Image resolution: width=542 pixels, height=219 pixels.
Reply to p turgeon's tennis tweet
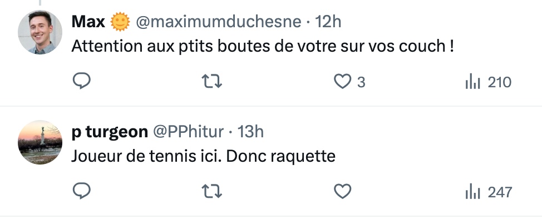click(x=82, y=191)
